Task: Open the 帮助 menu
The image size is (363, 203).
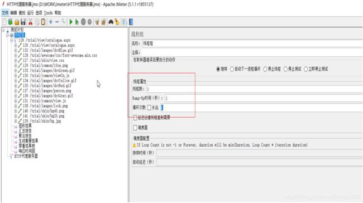Action: click(58, 13)
